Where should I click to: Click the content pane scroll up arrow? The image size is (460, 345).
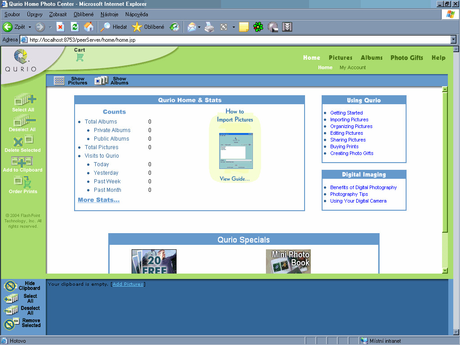(x=445, y=89)
